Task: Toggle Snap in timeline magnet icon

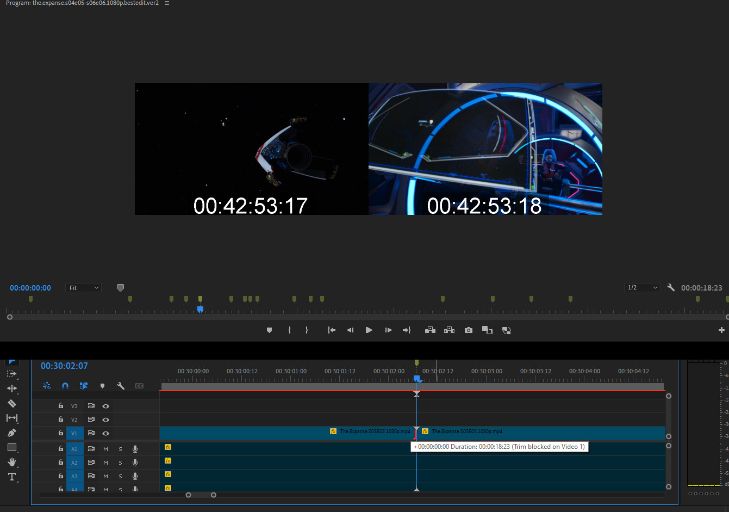Action: click(65, 386)
